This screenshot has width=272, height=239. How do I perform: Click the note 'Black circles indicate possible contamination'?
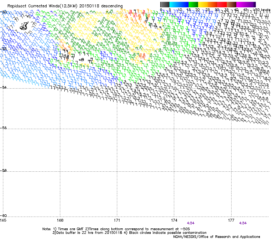pos(168,233)
